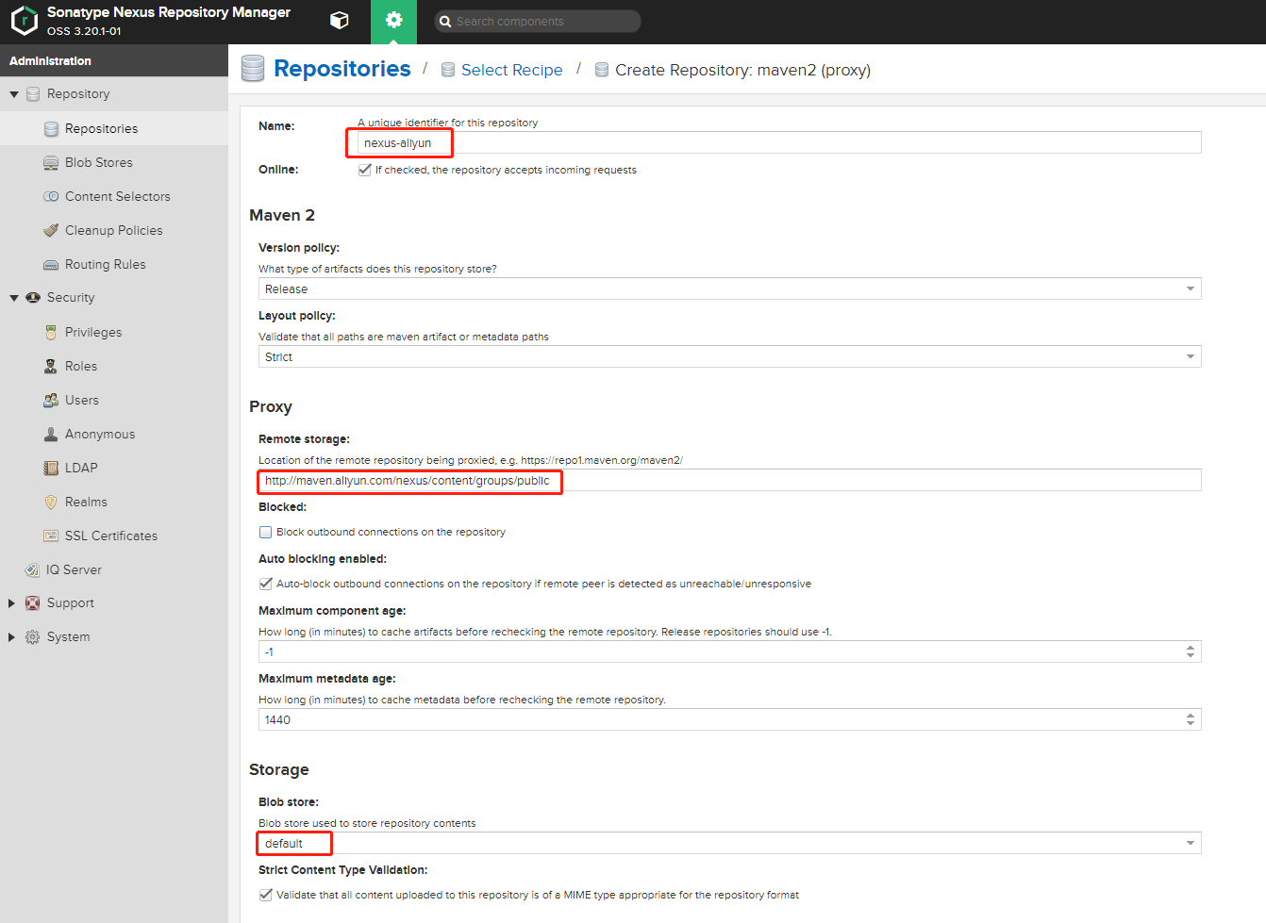Click the Anonymous person icon
This screenshot has width=1266, height=923.
pos(51,435)
